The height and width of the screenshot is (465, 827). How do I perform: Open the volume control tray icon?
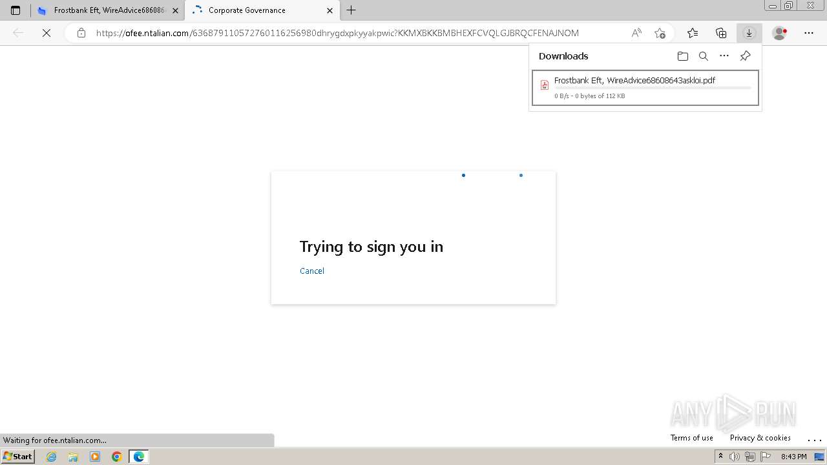pos(735,457)
